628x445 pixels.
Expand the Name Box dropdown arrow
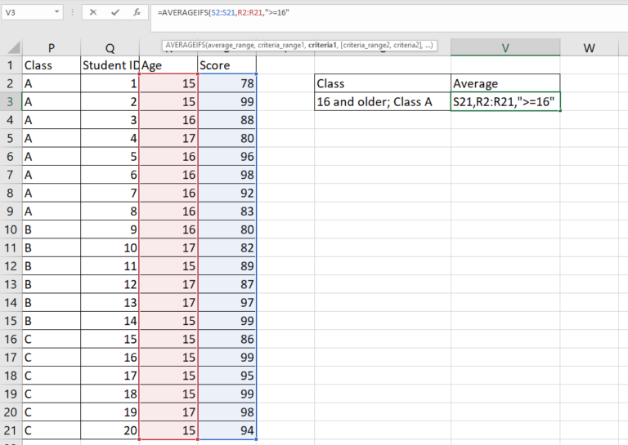point(56,13)
